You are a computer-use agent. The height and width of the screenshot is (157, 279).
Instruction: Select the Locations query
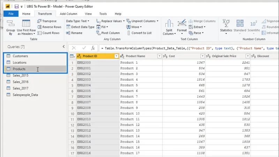click(35, 62)
